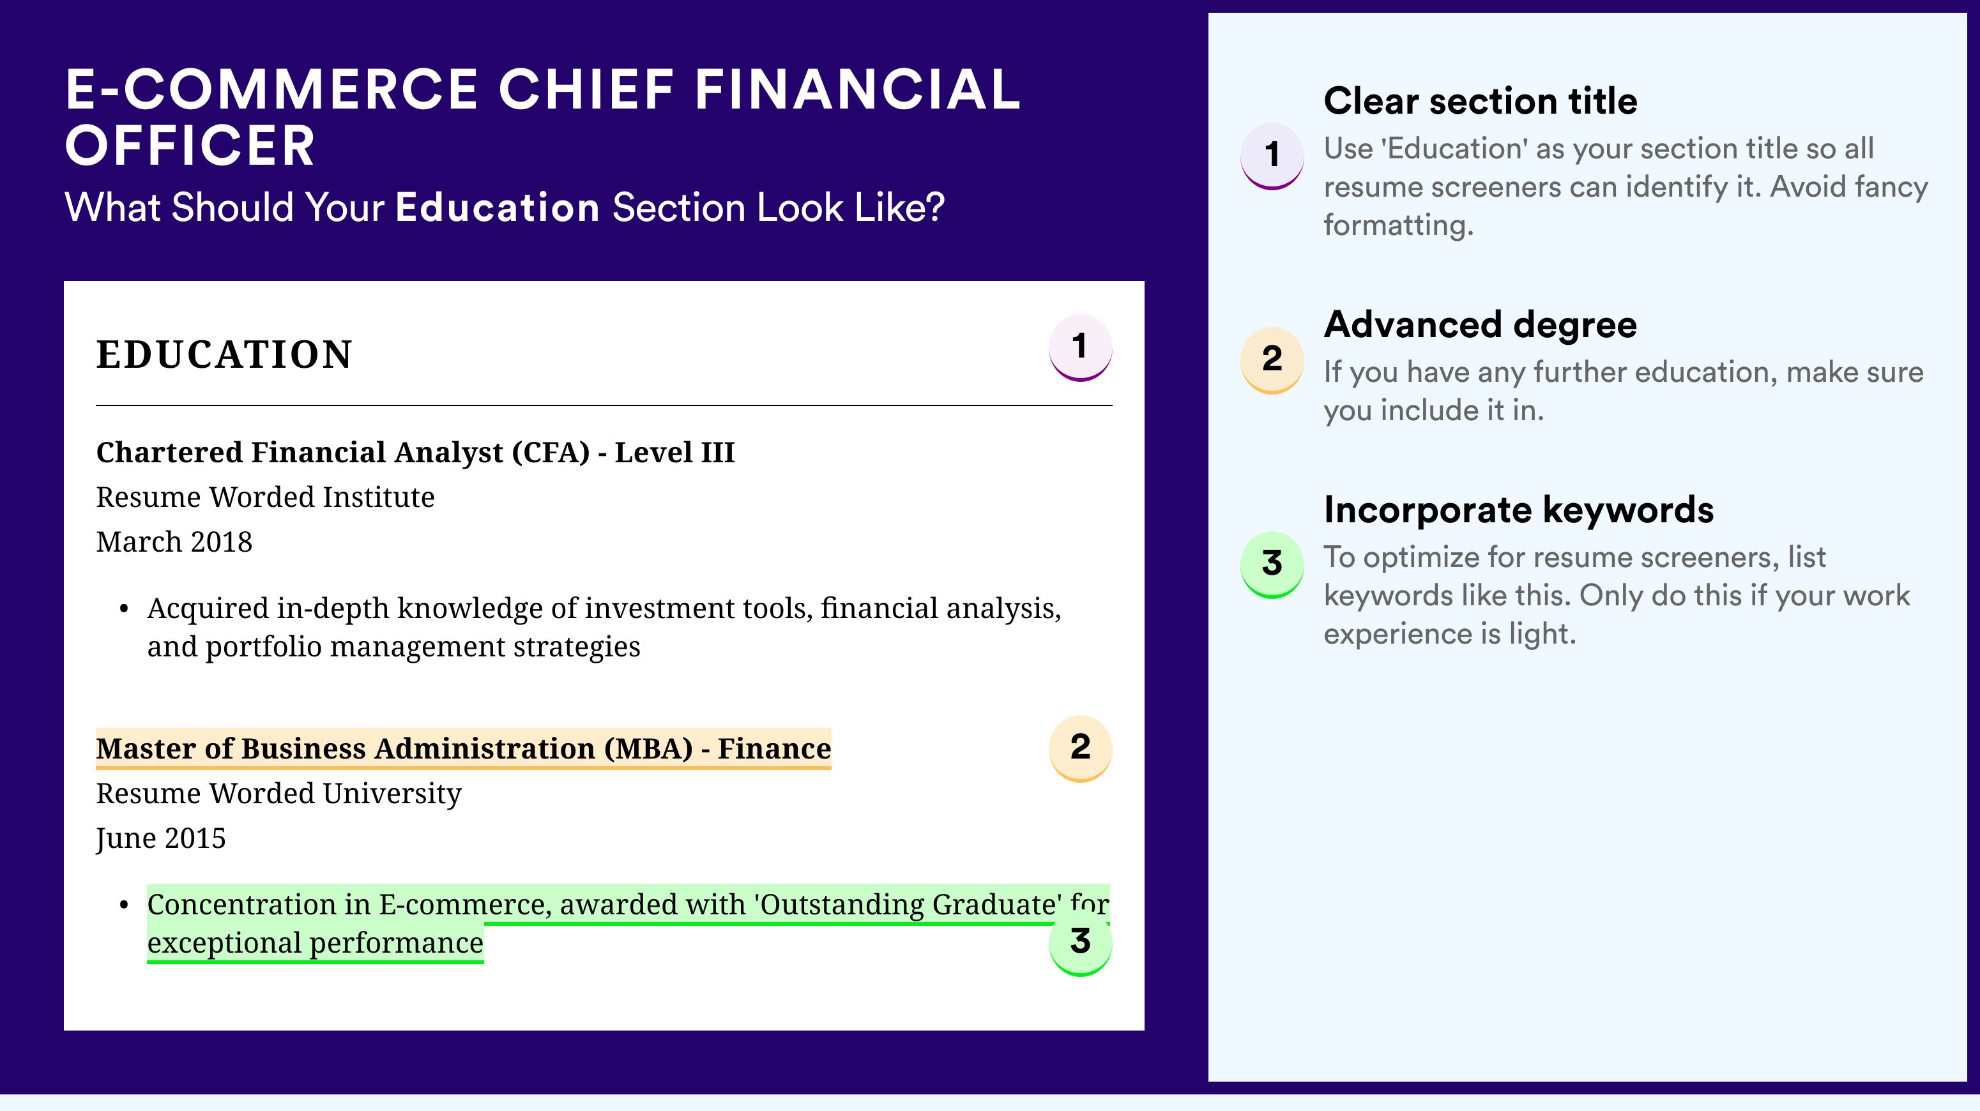Click the June 2015 date
Image resolution: width=1980 pixels, height=1111 pixels.
coord(162,838)
